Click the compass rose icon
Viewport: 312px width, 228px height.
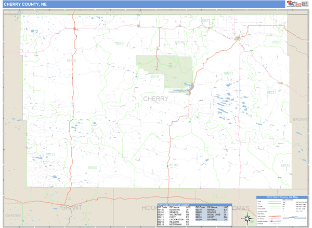(246, 219)
